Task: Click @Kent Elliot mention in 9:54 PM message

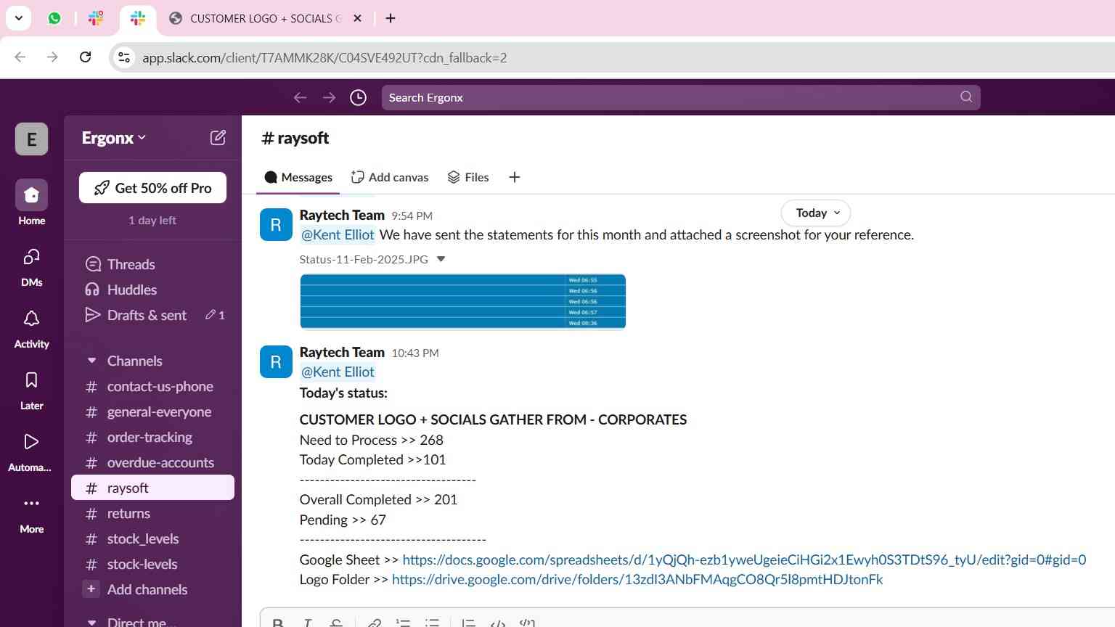Action: click(338, 234)
